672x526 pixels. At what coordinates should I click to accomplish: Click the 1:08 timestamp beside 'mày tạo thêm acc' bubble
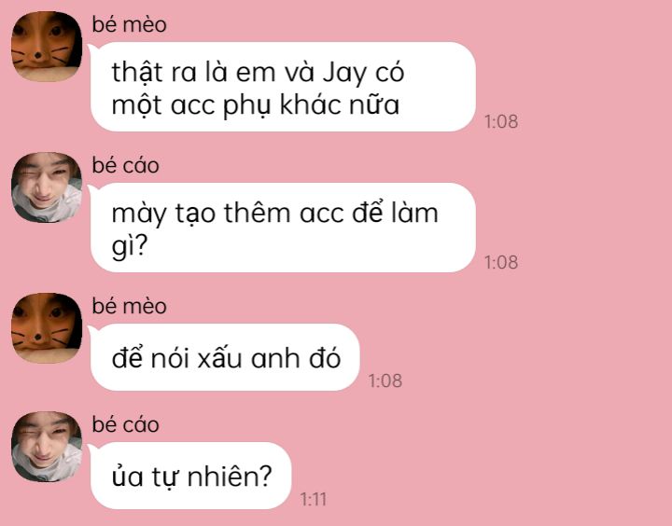(501, 263)
